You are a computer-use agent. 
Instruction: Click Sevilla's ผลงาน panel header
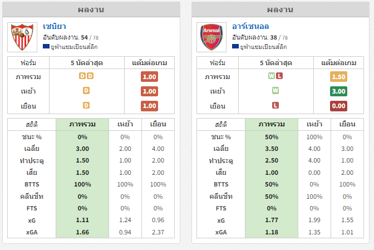[x=91, y=10]
